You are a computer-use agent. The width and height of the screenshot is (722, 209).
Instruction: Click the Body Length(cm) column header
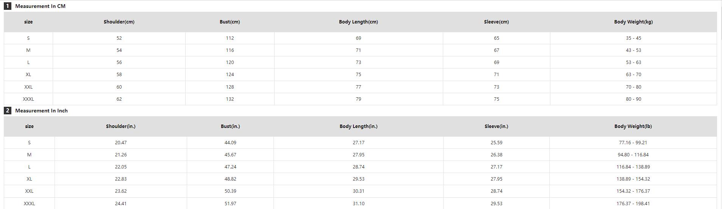[x=358, y=22]
